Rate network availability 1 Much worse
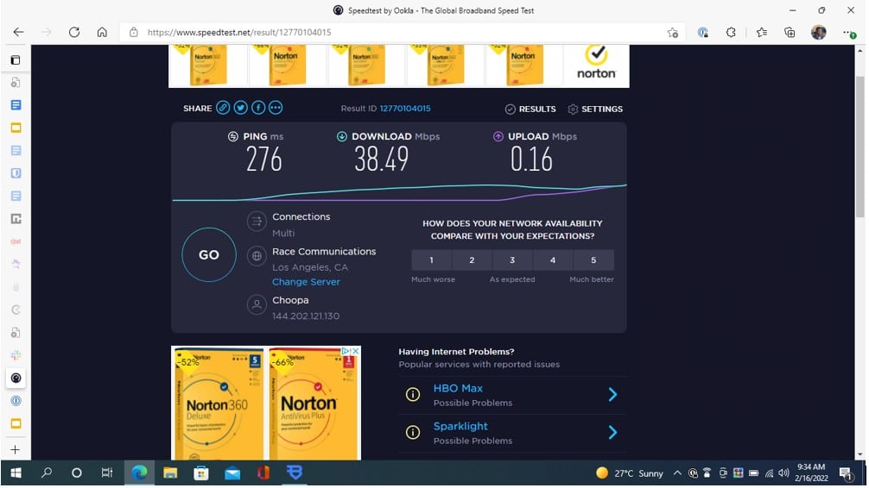The width and height of the screenshot is (869, 488). (432, 260)
